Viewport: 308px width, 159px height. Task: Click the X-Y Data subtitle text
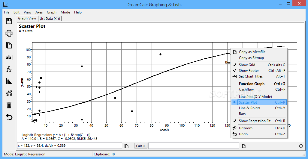point(26,31)
